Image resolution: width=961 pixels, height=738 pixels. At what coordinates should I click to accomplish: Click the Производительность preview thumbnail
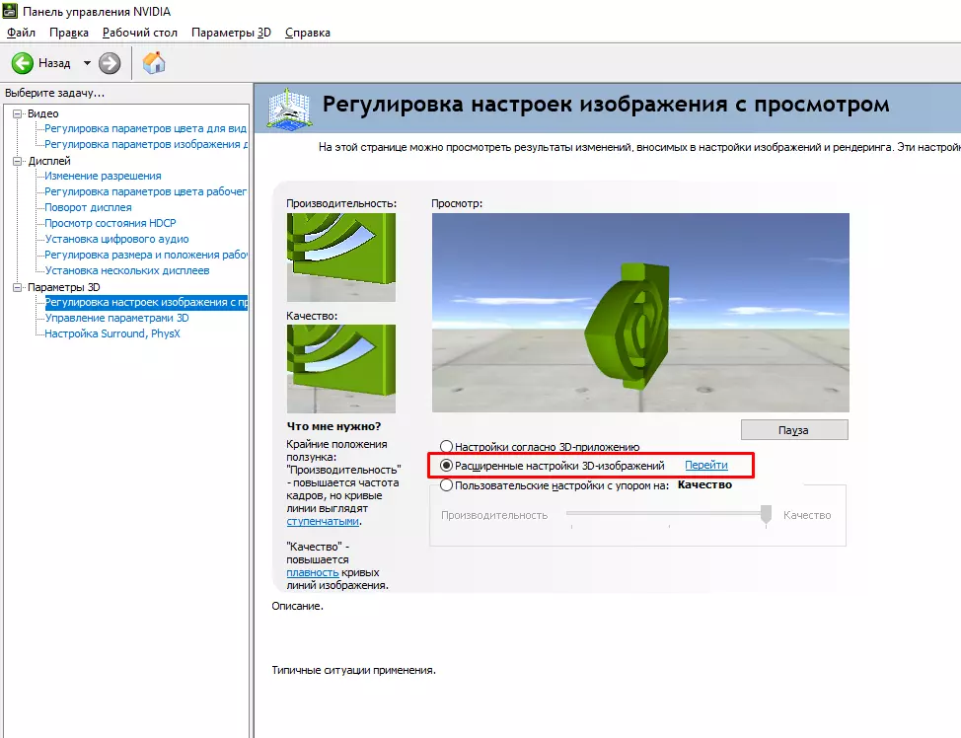point(340,257)
